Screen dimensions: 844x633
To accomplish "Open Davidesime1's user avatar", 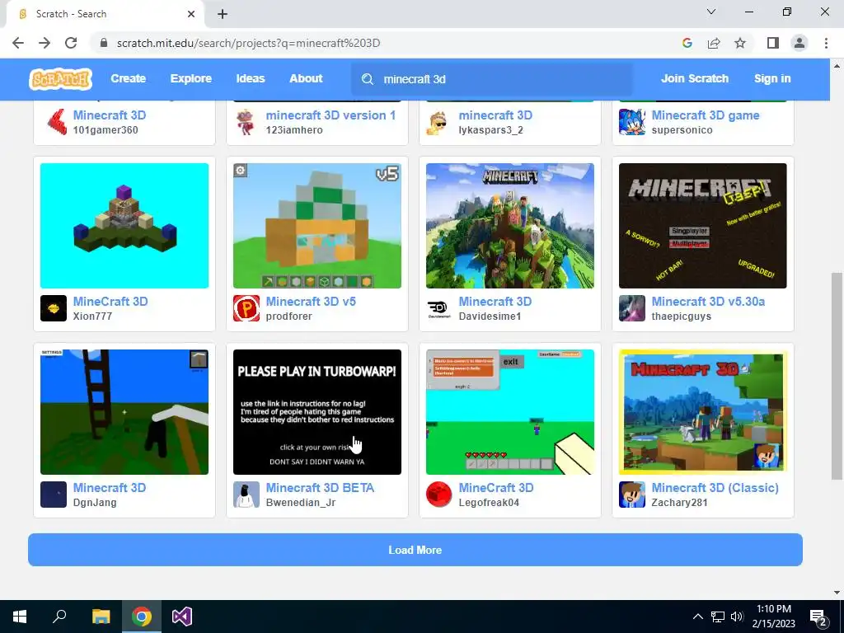I will point(438,308).
